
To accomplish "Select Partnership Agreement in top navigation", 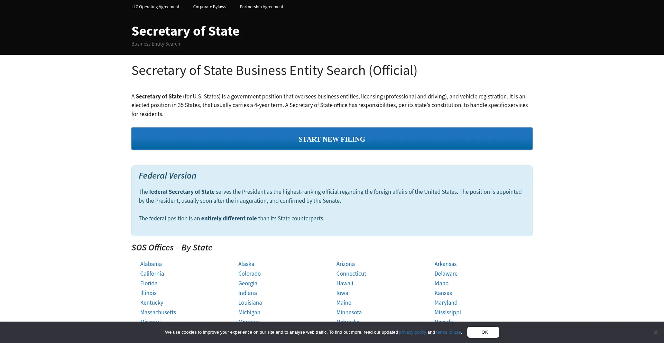I will point(261,7).
